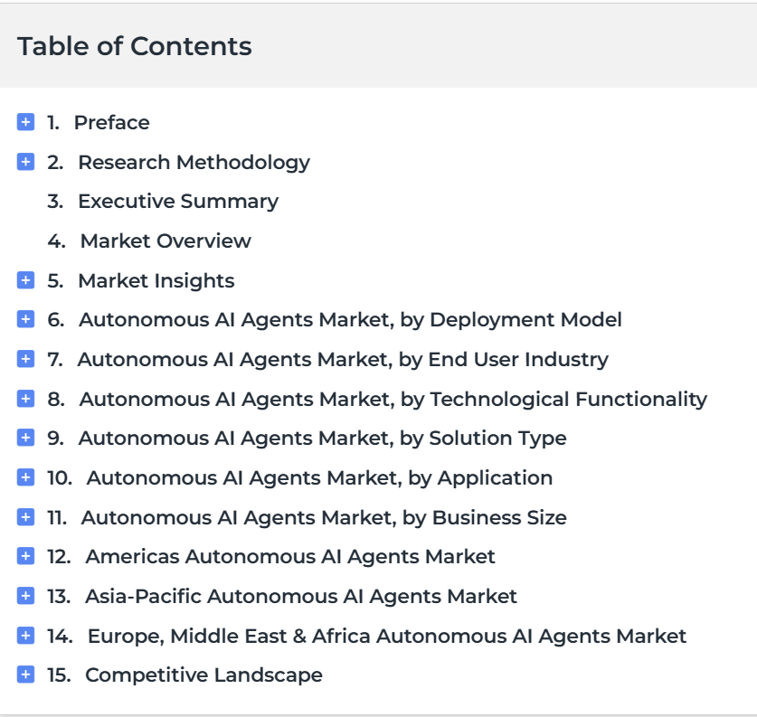Select Americas Autonomous AI Agents Market text

click(290, 557)
